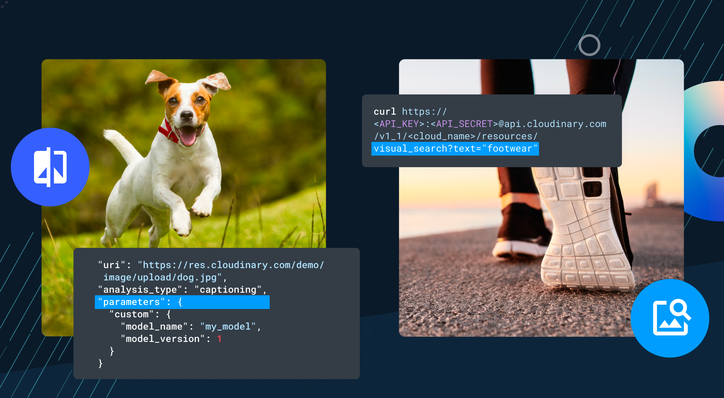Click the red model_version number 1
The image size is (724, 398).
tap(219, 339)
